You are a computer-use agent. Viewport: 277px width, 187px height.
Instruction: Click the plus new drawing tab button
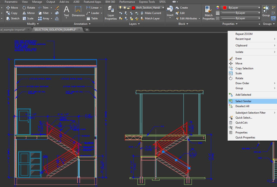click(x=87, y=30)
